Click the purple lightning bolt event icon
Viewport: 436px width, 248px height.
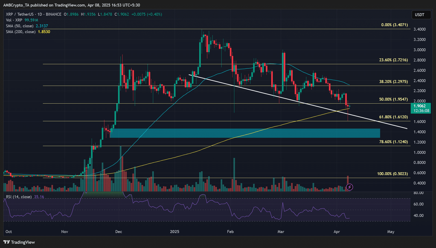(349, 187)
